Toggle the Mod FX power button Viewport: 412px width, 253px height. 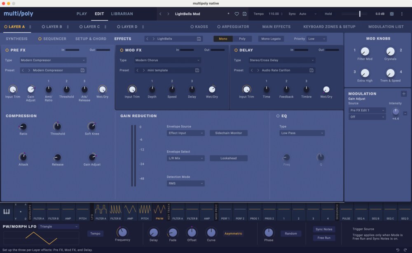(122, 50)
